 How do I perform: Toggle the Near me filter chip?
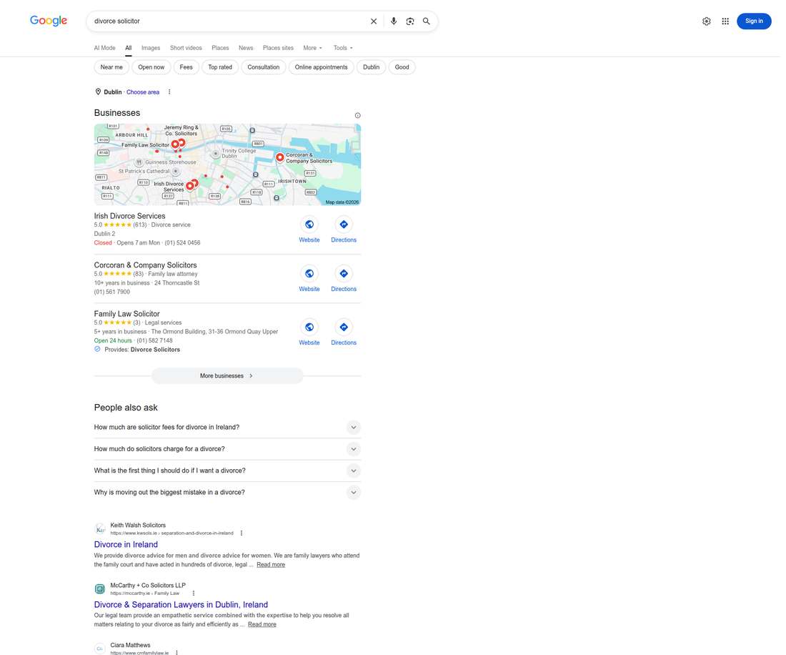[111, 67]
